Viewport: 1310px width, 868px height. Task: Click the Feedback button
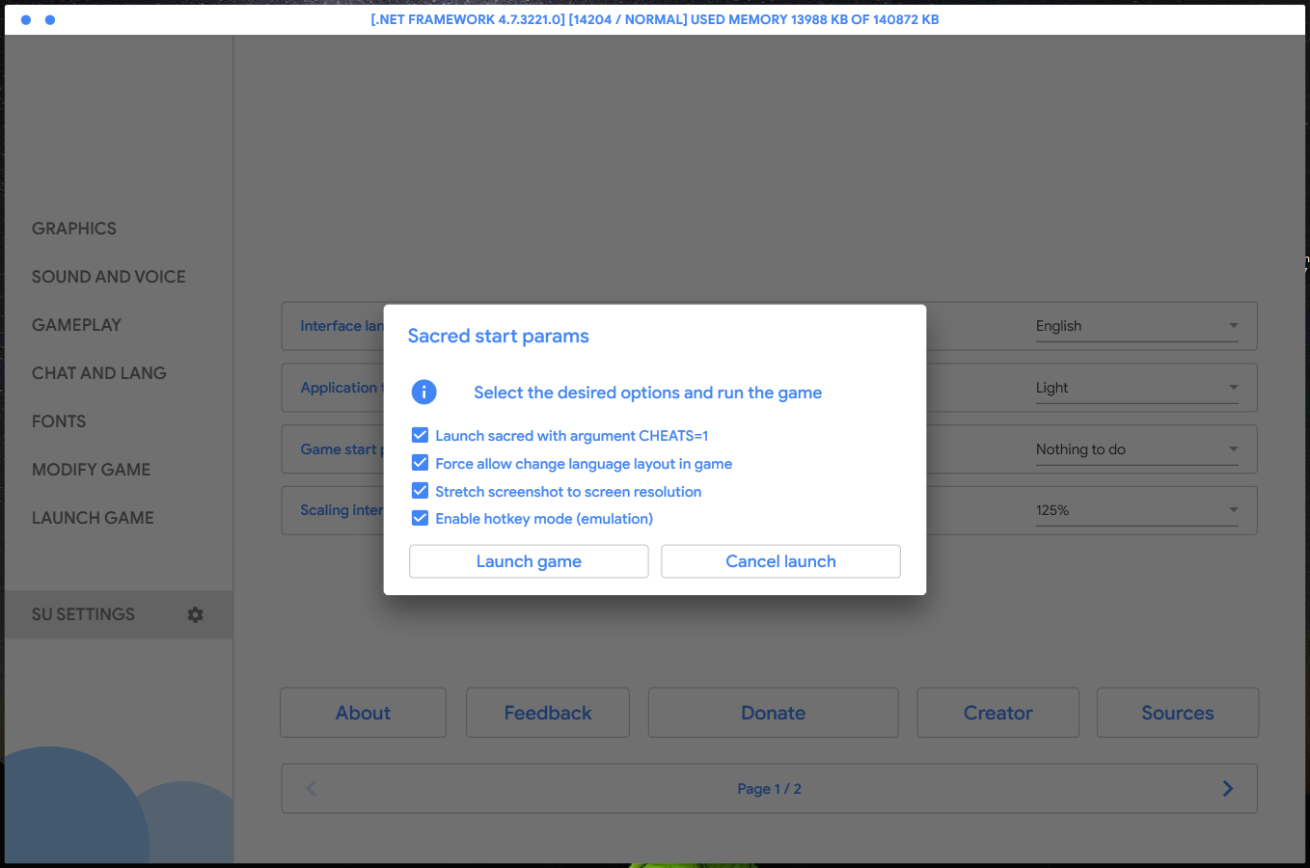[x=548, y=713]
